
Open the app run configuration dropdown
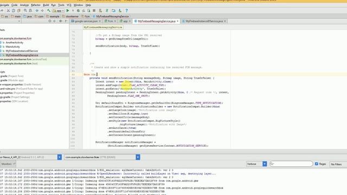58,11
